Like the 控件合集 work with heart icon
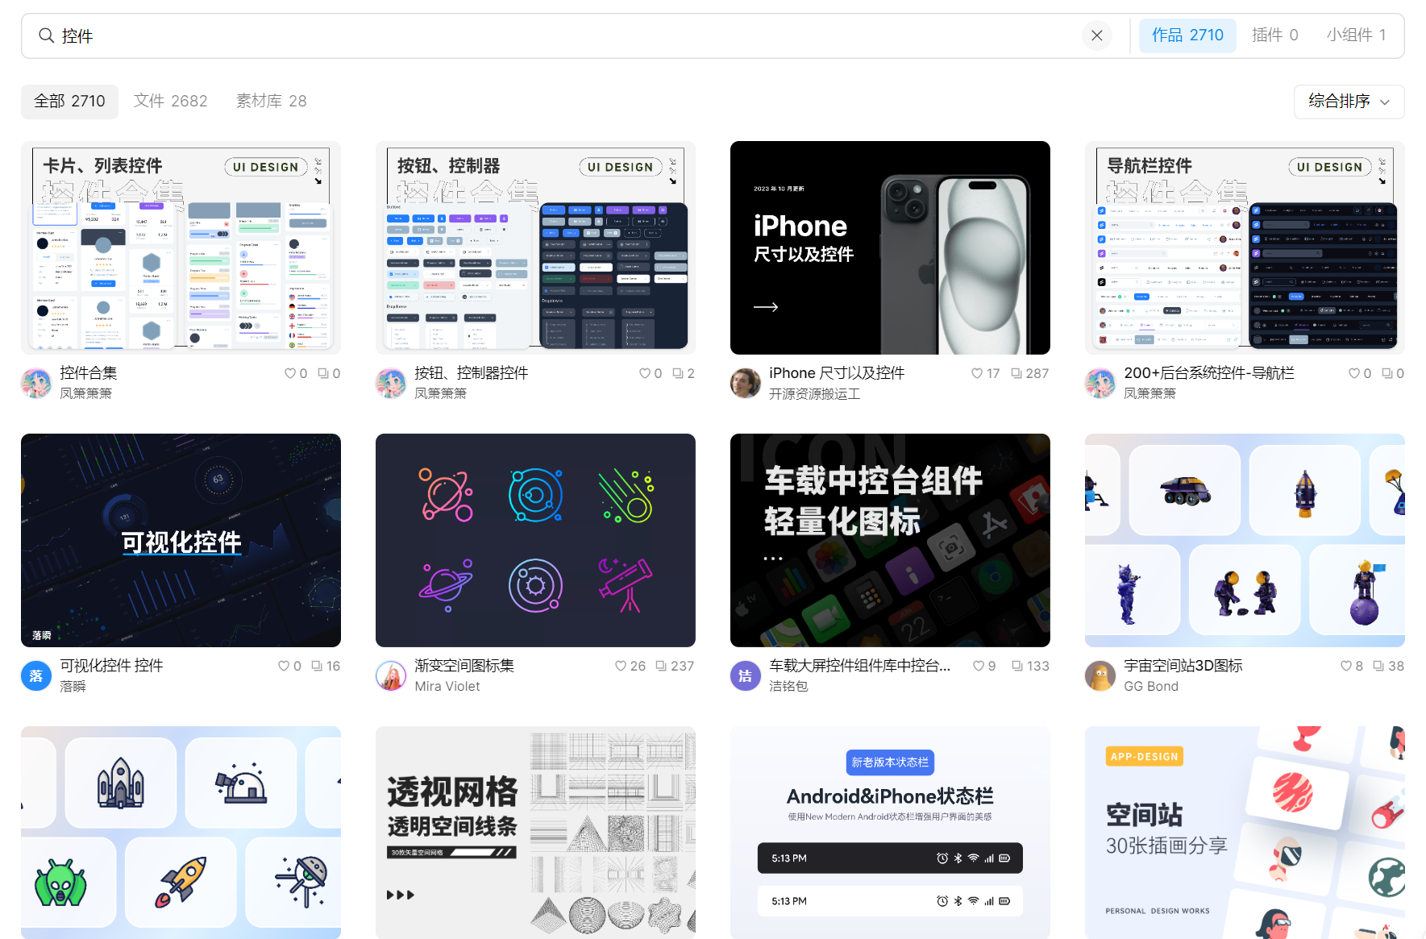The width and height of the screenshot is (1426, 939). tap(290, 373)
